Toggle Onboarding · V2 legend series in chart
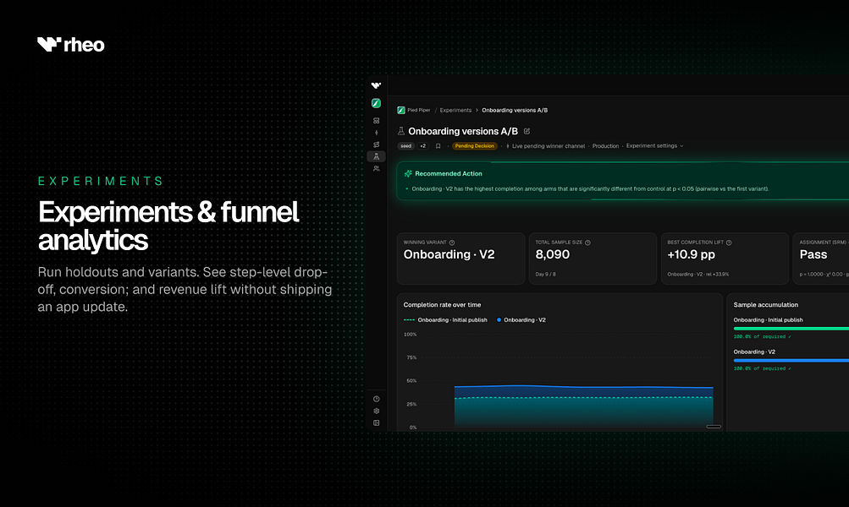Viewport: 849px width, 507px height. point(521,320)
